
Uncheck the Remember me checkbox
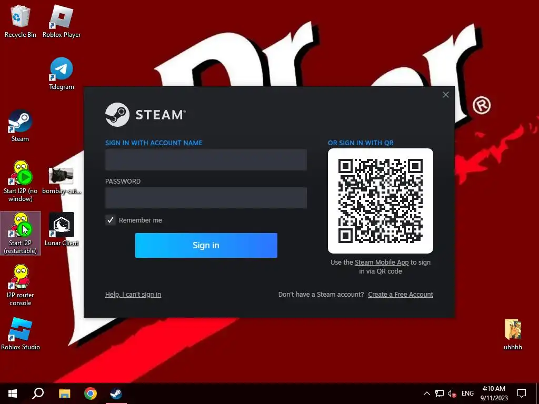tap(111, 220)
